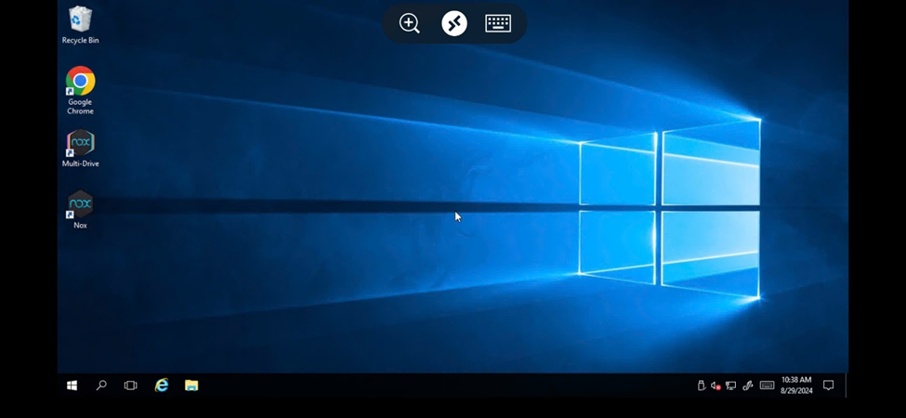Launch Internet Explorer from taskbar
The image size is (906, 418).
(161, 385)
